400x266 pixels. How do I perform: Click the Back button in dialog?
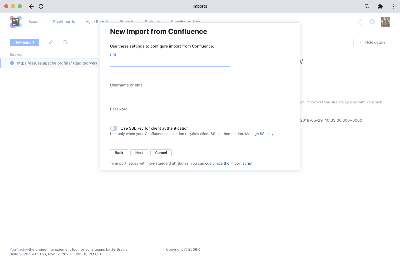pyautogui.click(x=119, y=153)
